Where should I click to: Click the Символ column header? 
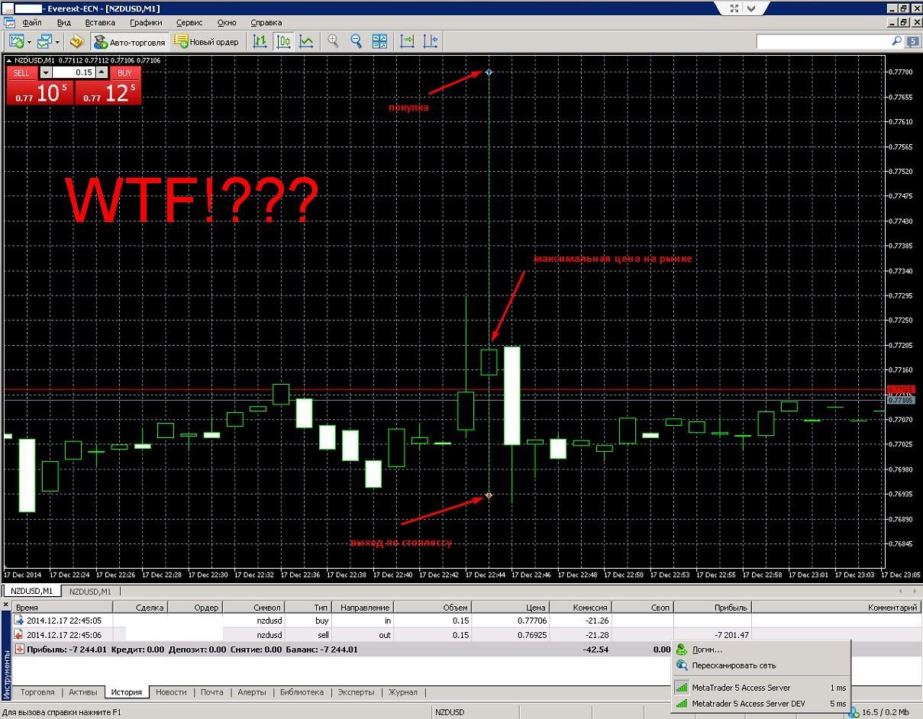tap(254, 608)
